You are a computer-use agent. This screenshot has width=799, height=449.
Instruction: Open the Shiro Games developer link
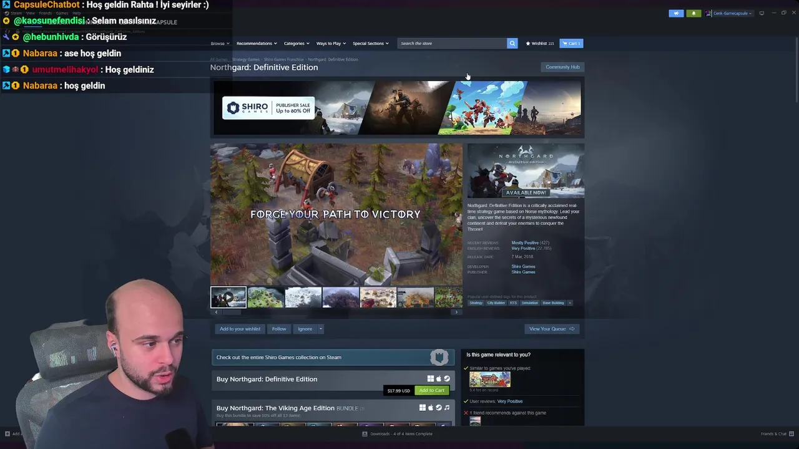pos(523,266)
